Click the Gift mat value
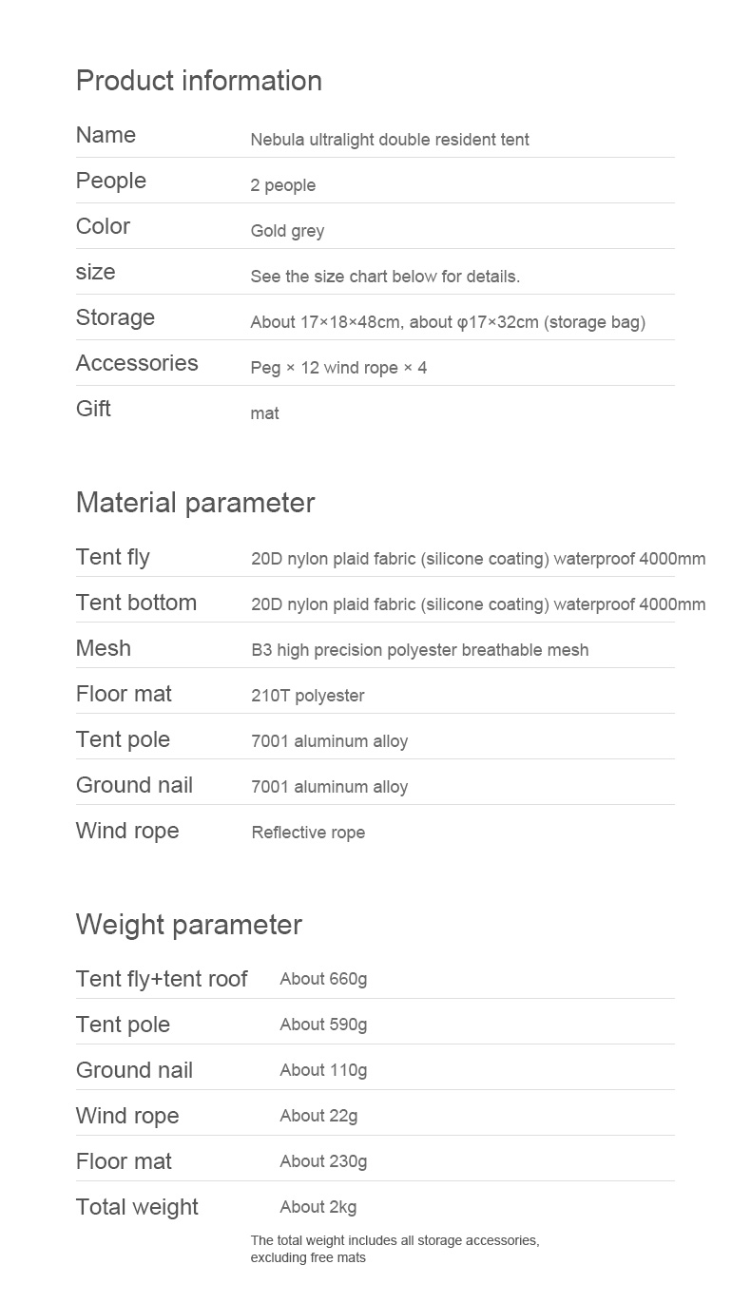The width and height of the screenshot is (751, 1303). click(x=264, y=413)
